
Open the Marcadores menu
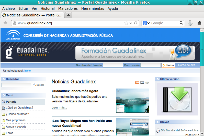click(x=68, y=8)
